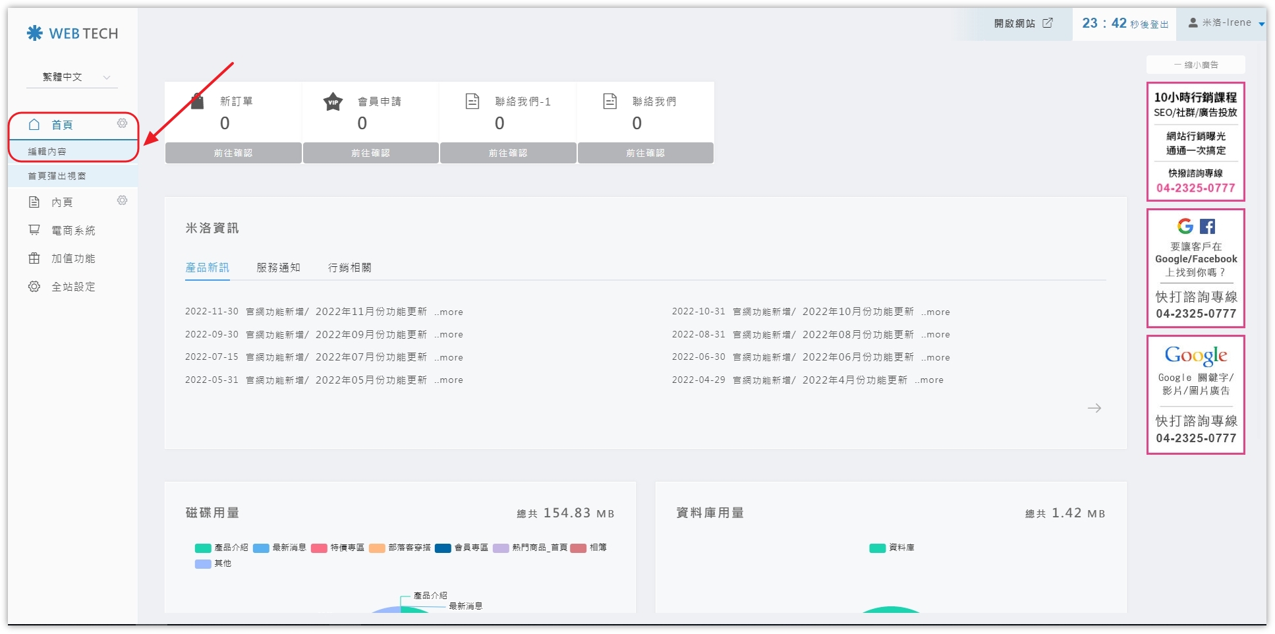Screen dimensions: 1275x634
Task: Click the gear icon beside 首頁
Action: [122, 123]
